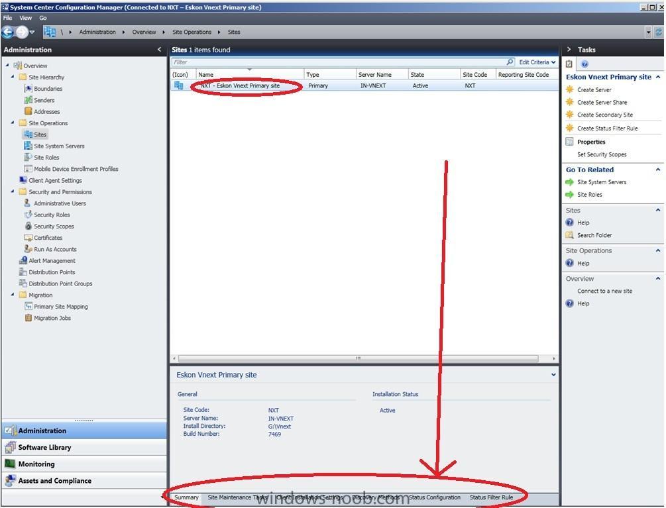Click Site Operations in the breadcrumb

click(192, 32)
